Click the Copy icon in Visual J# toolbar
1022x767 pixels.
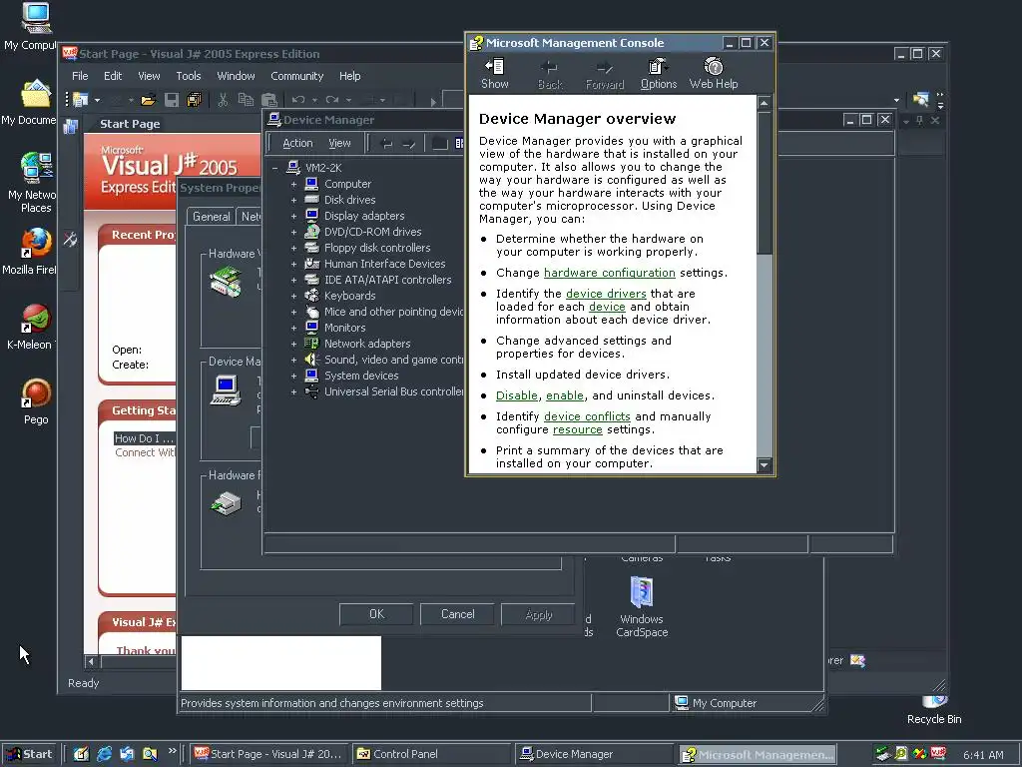[246, 100]
